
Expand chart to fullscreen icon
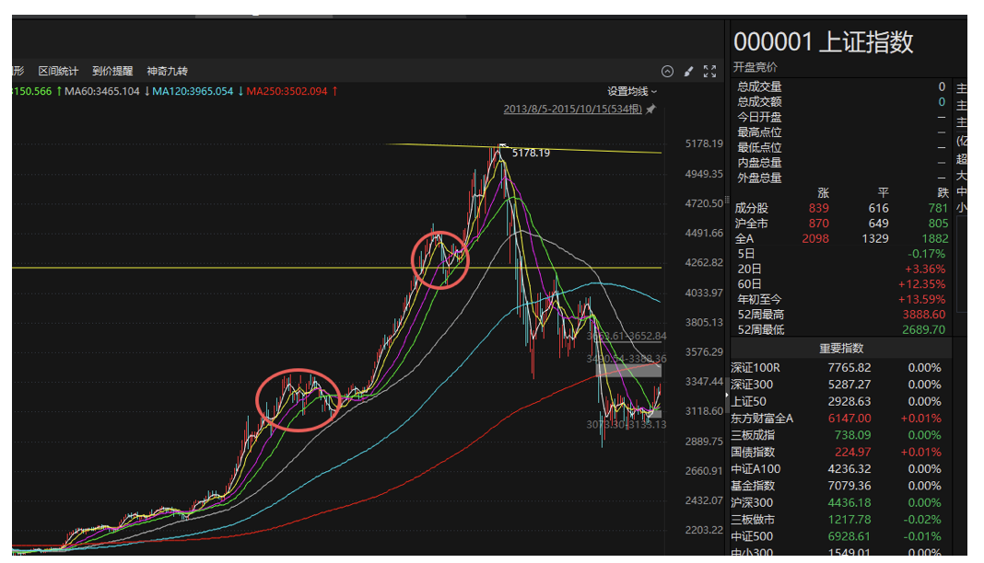[x=709, y=72]
